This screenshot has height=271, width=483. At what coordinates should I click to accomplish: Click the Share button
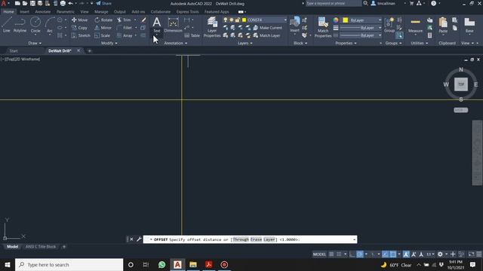pos(104,3)
